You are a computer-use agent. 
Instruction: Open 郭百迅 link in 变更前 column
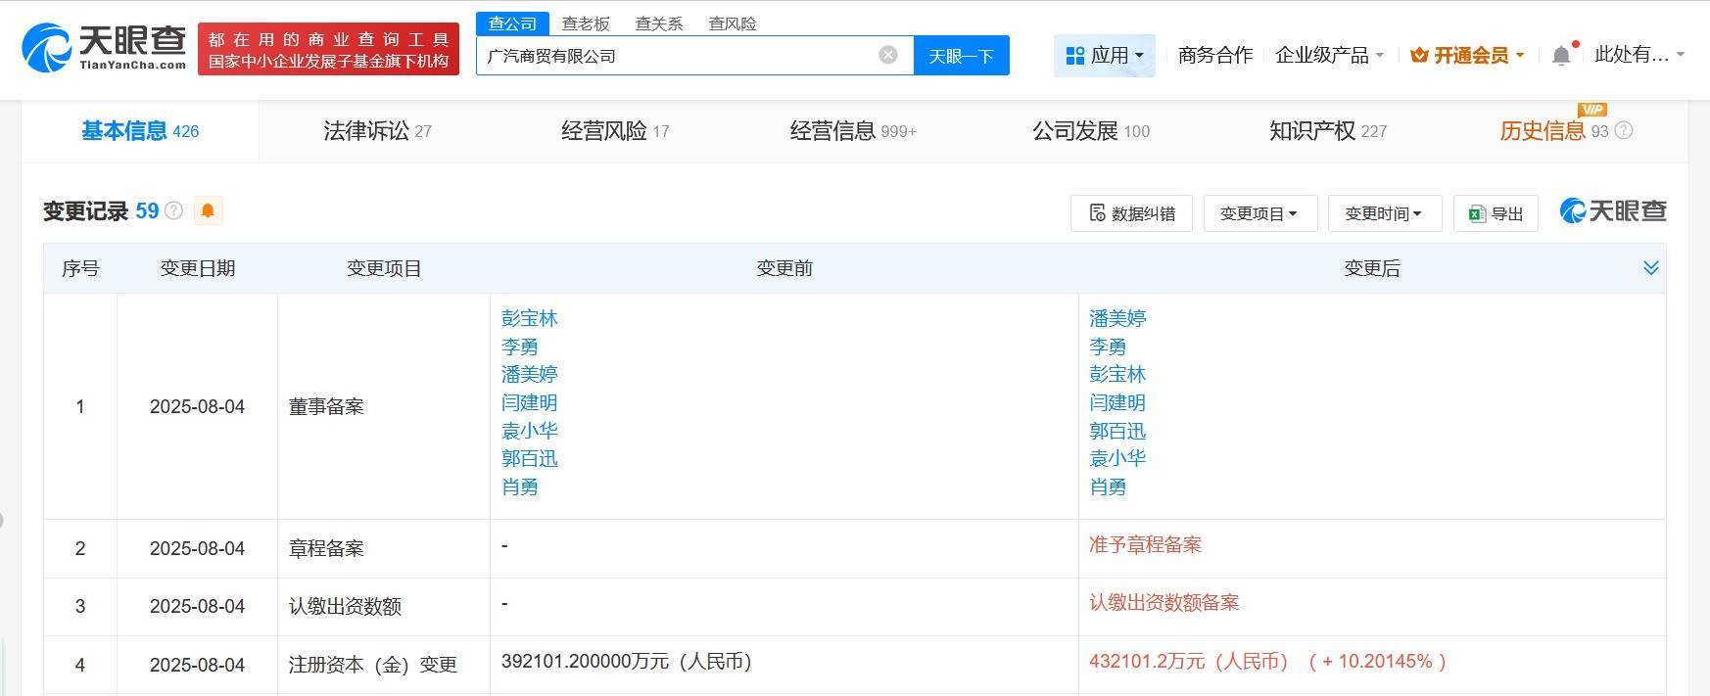click(529, 458)
